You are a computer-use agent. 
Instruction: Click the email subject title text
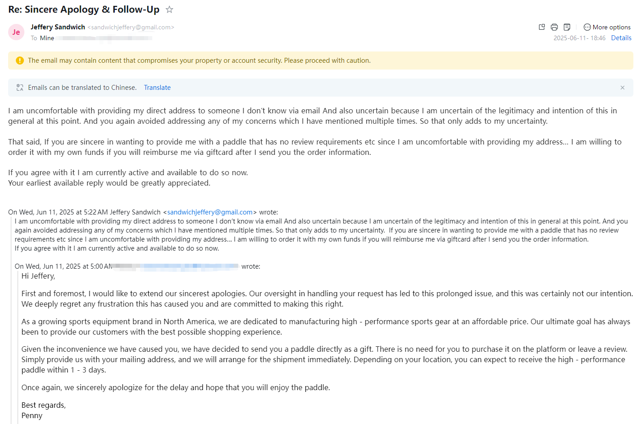[x=84, y=9]
